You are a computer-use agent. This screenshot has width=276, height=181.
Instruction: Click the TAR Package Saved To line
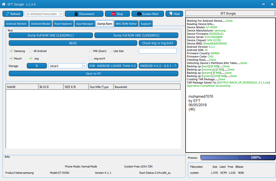[228, 82]
